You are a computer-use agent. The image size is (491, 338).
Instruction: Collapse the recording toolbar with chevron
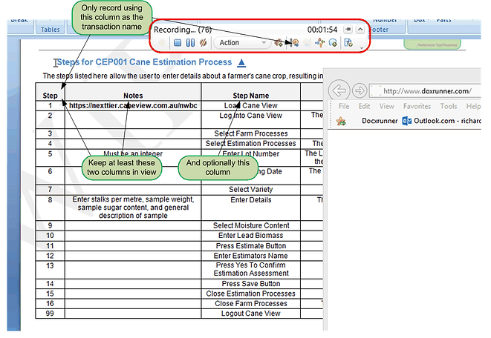(360, 30)
